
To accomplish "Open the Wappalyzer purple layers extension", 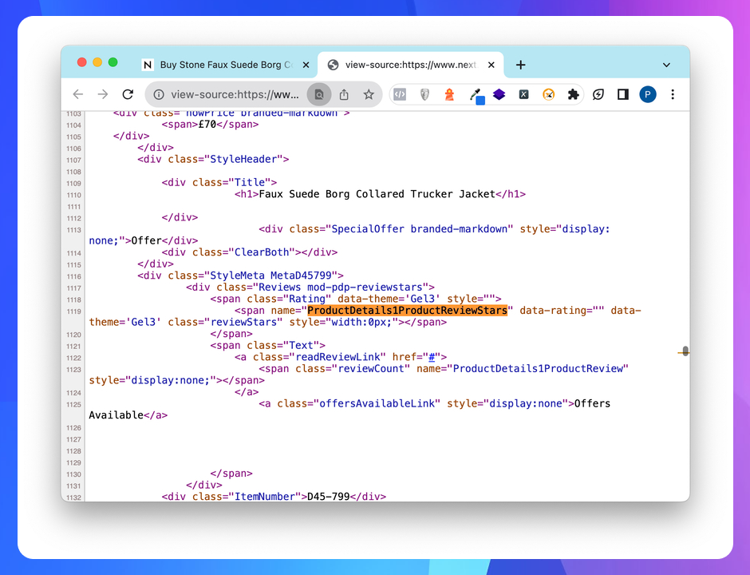I will (499, 94).
